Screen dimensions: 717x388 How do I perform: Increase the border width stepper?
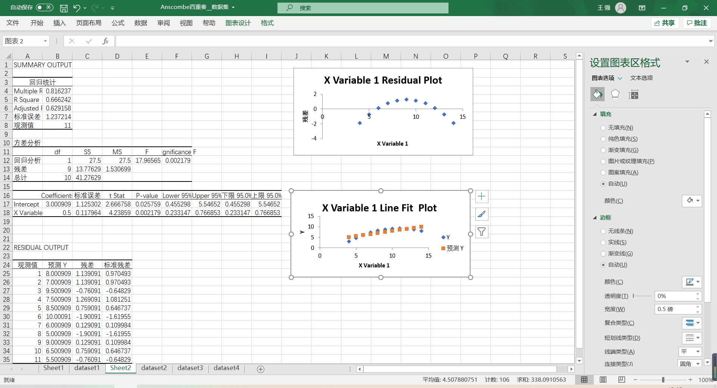(x=698, y=307)
